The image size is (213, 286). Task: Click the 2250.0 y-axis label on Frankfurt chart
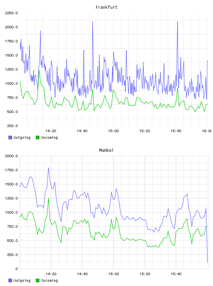point(12,13)
